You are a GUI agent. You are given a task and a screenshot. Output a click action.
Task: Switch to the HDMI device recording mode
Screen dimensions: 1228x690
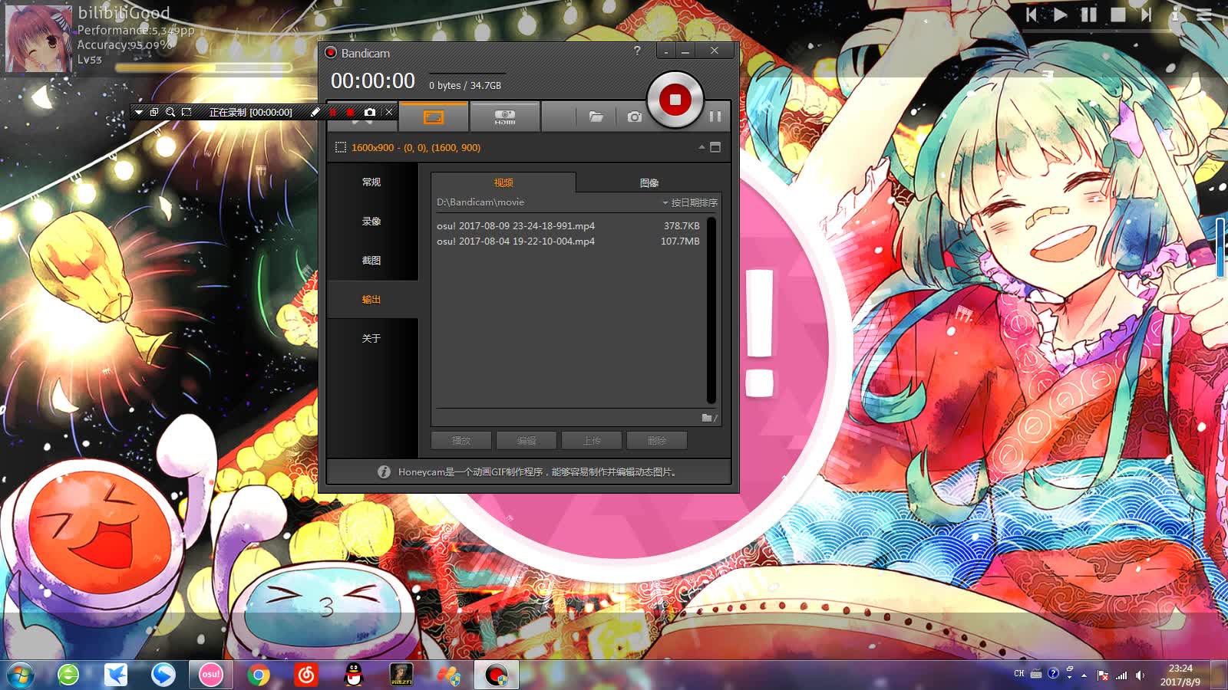coord(505,117)
